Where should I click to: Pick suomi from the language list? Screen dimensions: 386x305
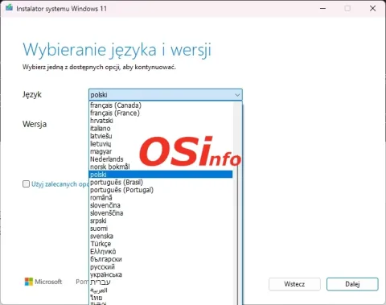[161, 229]
